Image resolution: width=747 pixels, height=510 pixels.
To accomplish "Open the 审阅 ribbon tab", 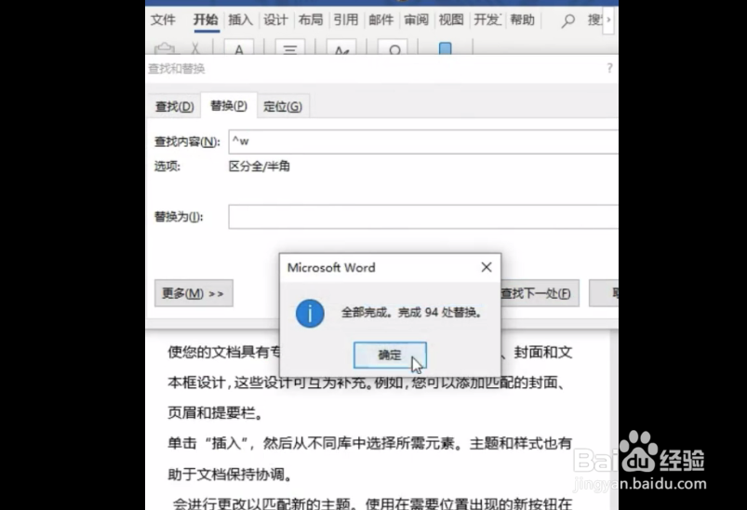I will coord(417,20).
